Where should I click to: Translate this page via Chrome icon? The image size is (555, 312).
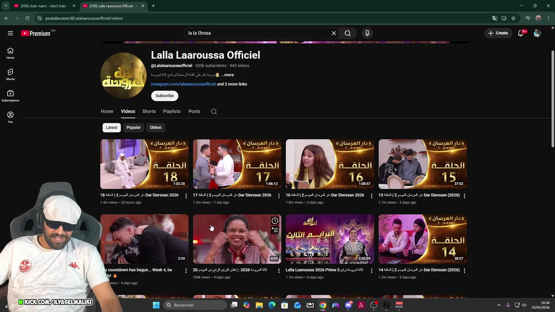(x=495, y=18)
